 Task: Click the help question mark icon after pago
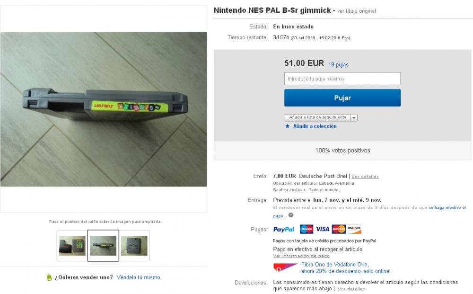(x=291, y=215)
